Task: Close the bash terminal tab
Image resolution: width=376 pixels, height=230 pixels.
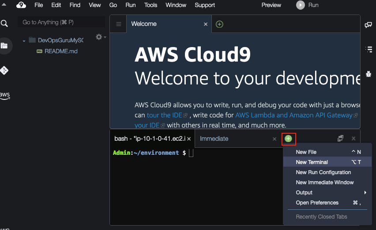Action: click(x=189, y=139)
